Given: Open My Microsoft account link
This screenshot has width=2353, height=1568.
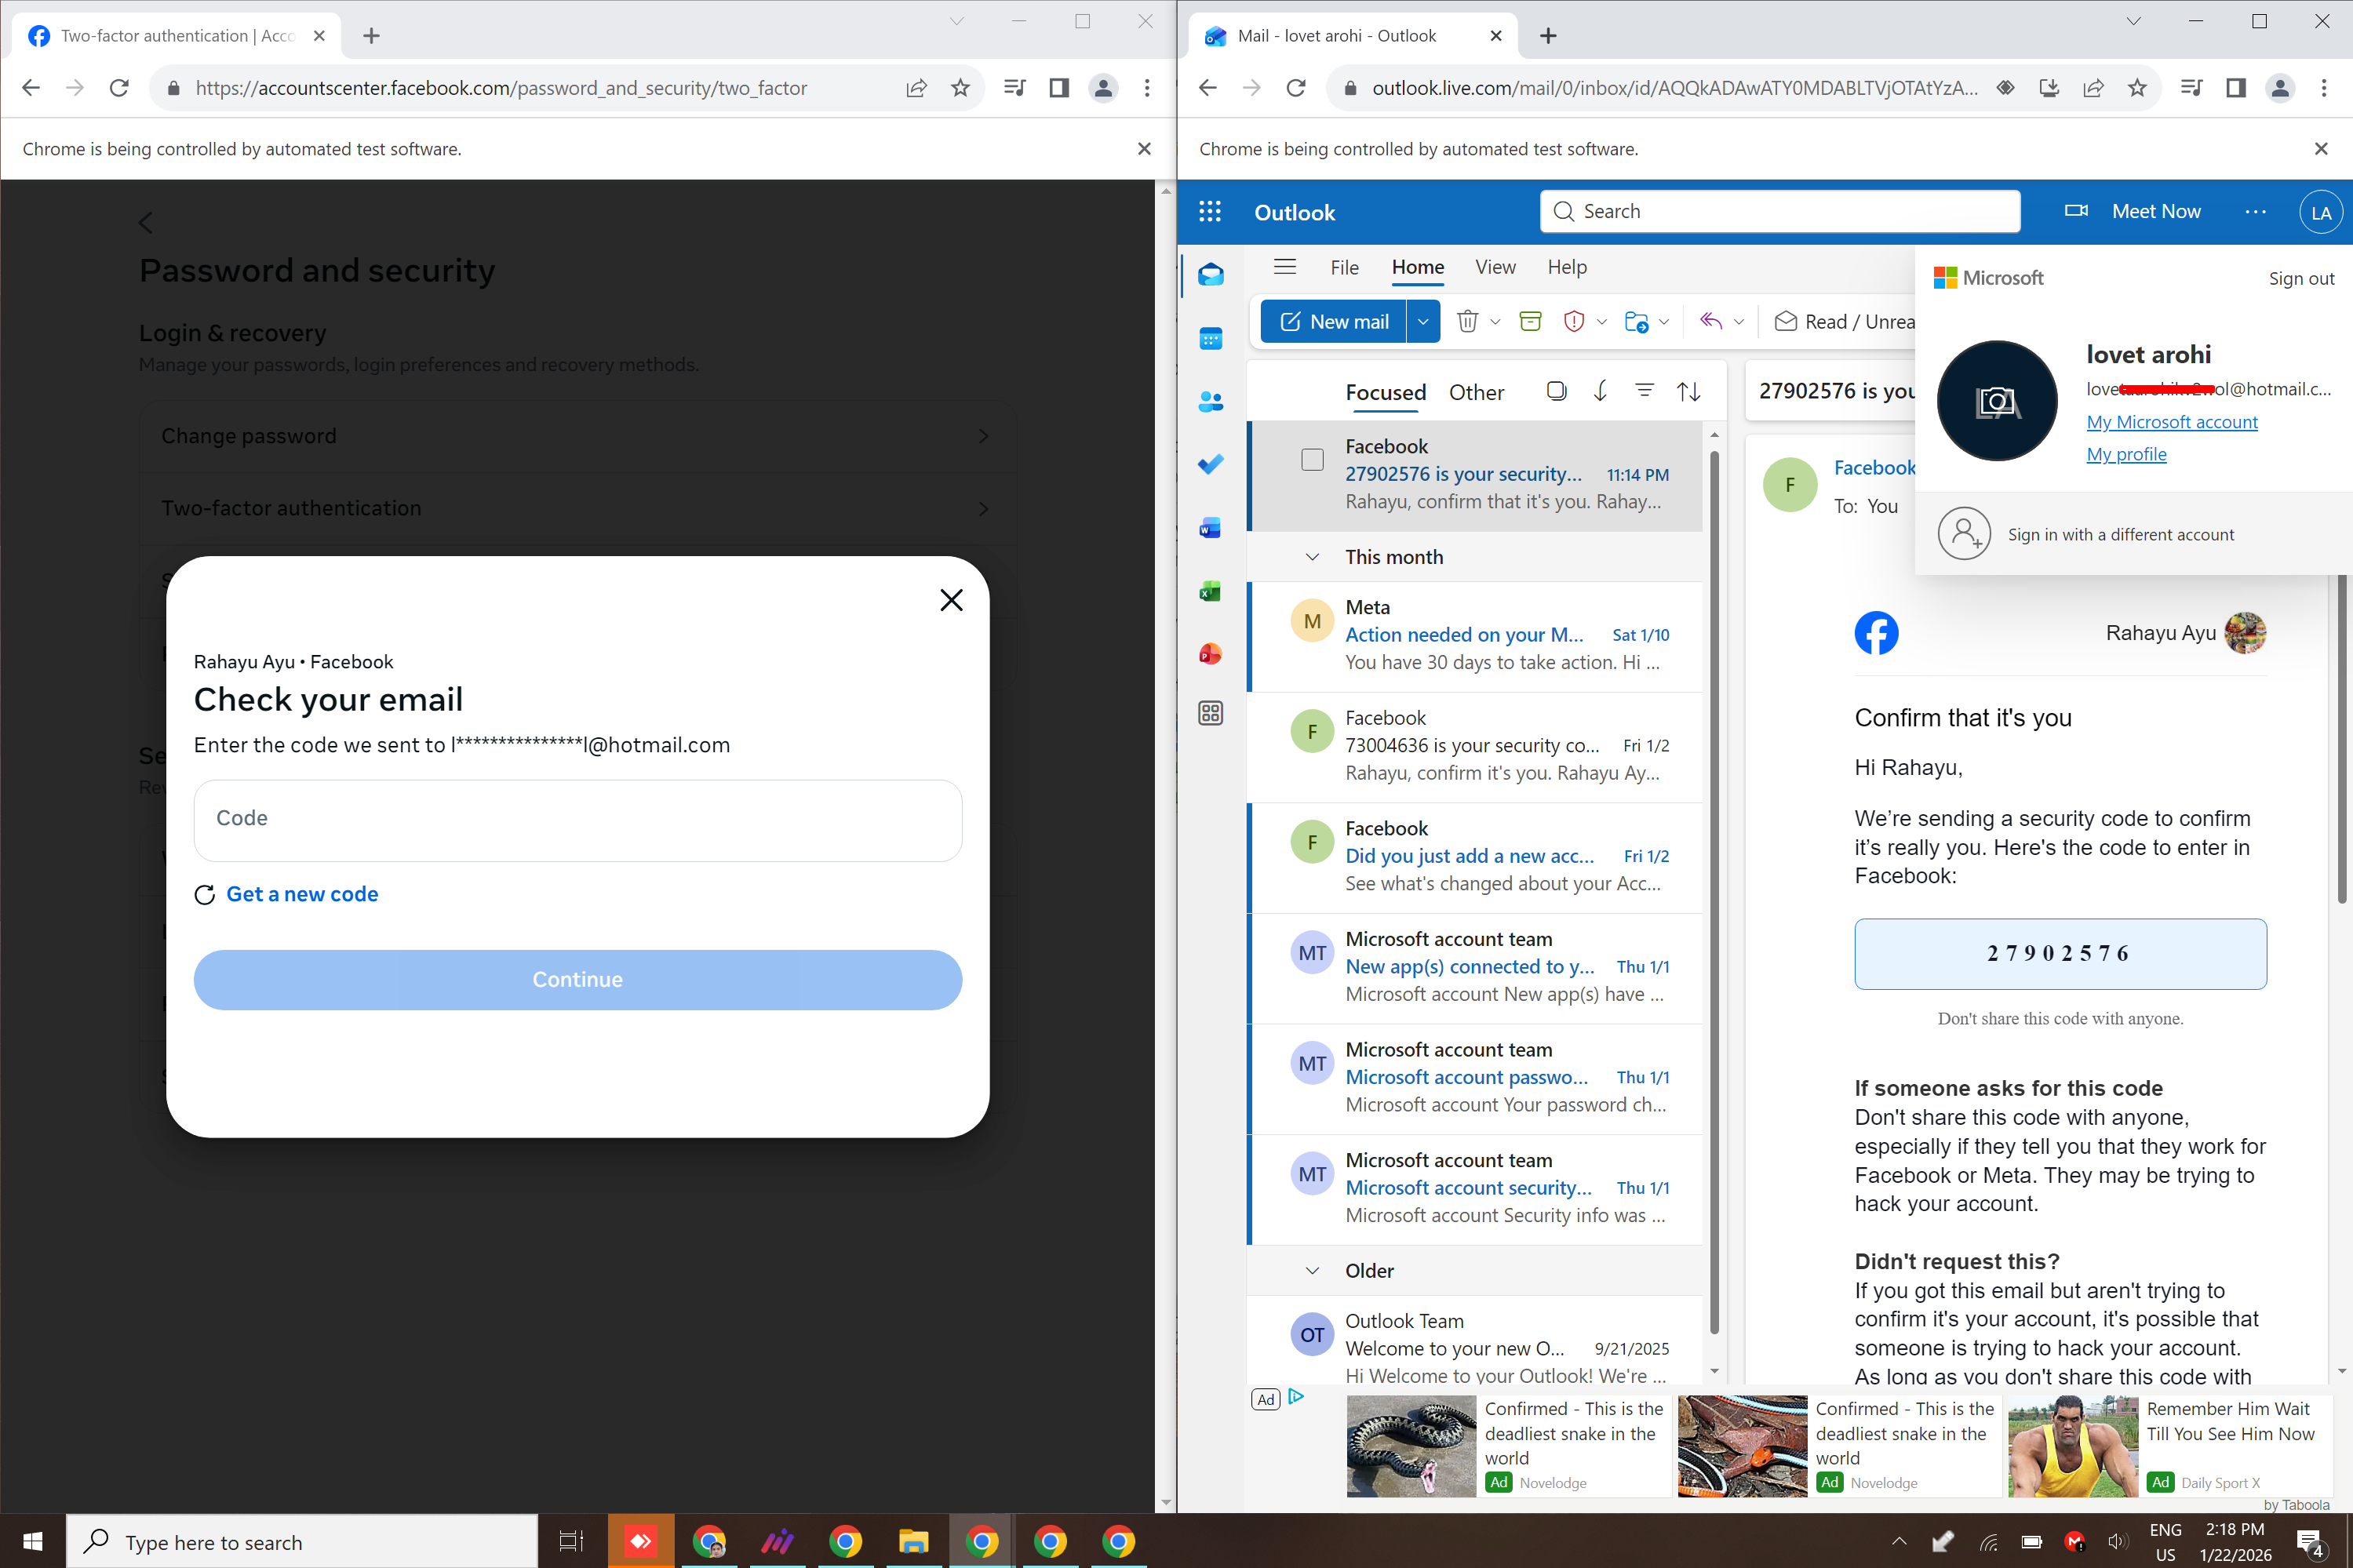Looking at the screenshot, I should pos(2172,422).
